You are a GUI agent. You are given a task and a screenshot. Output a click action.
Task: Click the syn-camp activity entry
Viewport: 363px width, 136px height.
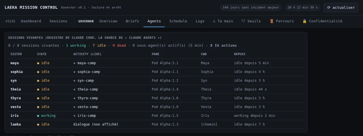click(x=83, y=81)
